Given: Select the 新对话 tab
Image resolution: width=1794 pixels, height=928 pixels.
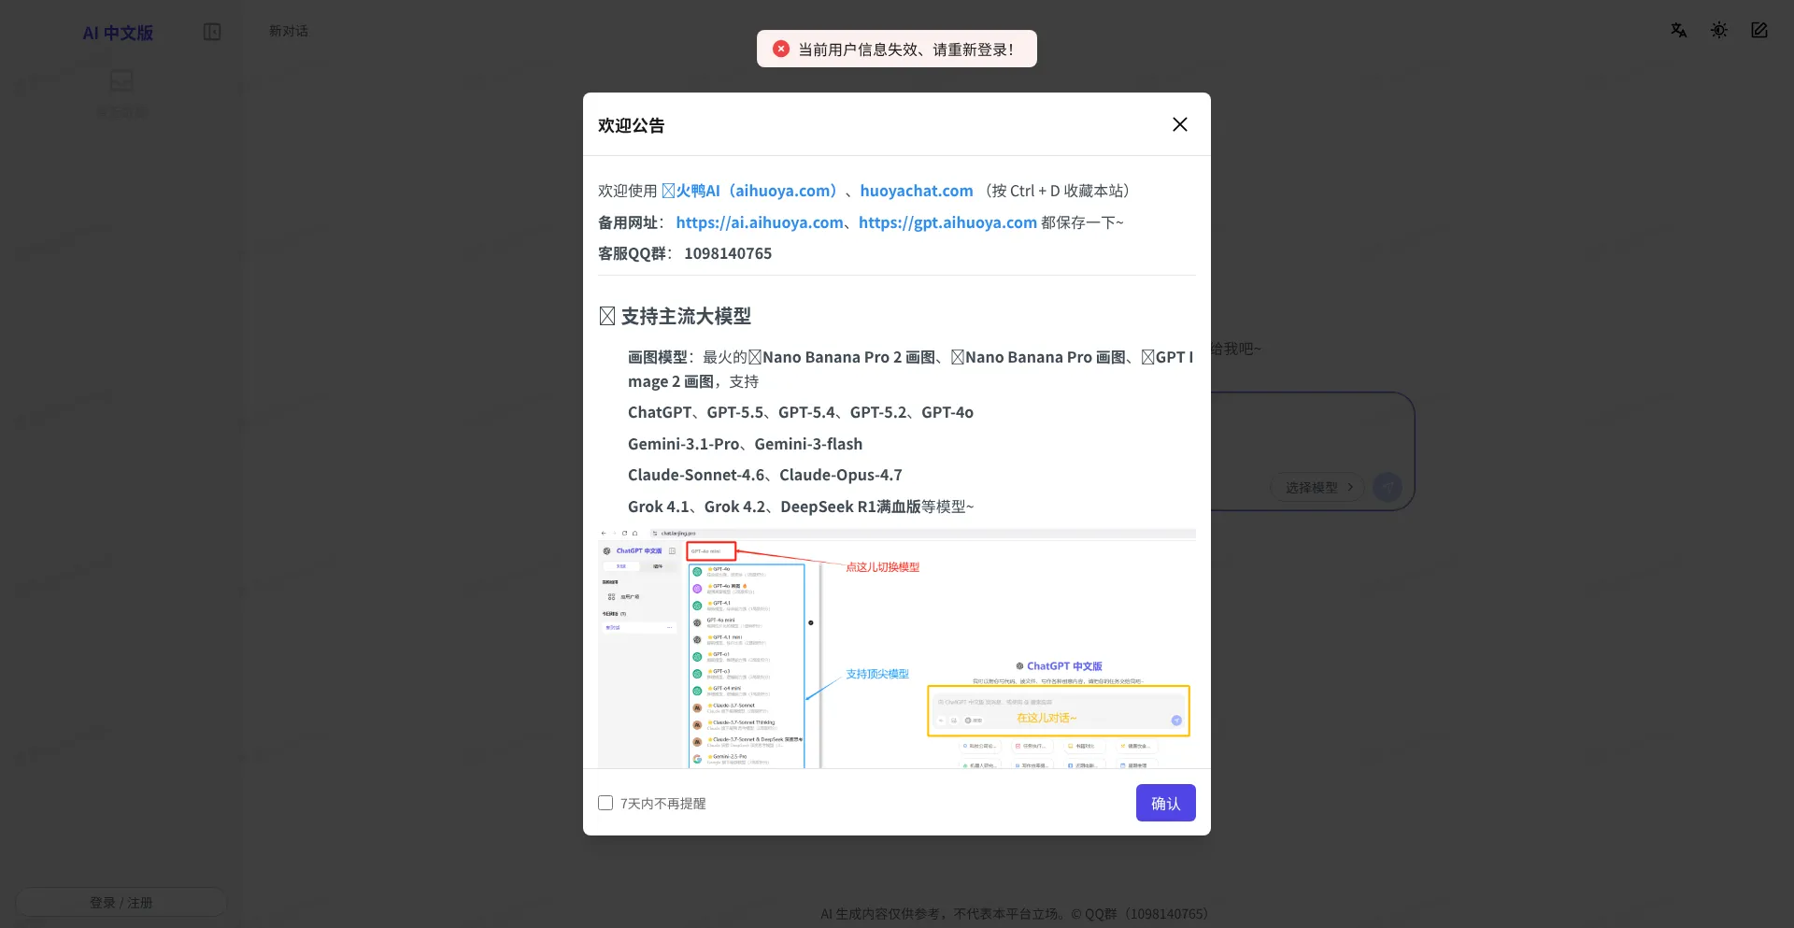Looking at the screenshot, I should coord(289,31).
